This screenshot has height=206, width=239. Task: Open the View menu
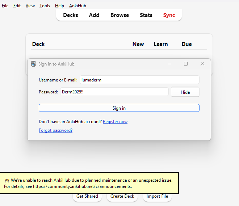(30, 6)
